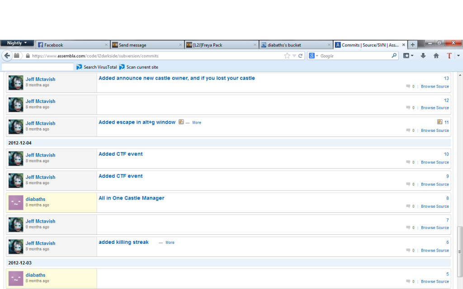This screenshot has height=289, width=463.
Task: Click the clipboard icon beside revision 11
Action: click(x=439, y=122)
